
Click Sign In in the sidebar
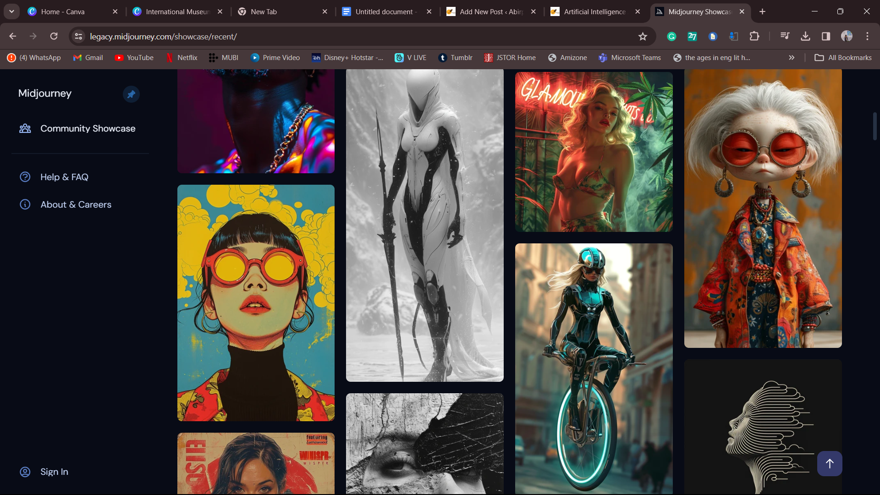[x=54, y=472]
